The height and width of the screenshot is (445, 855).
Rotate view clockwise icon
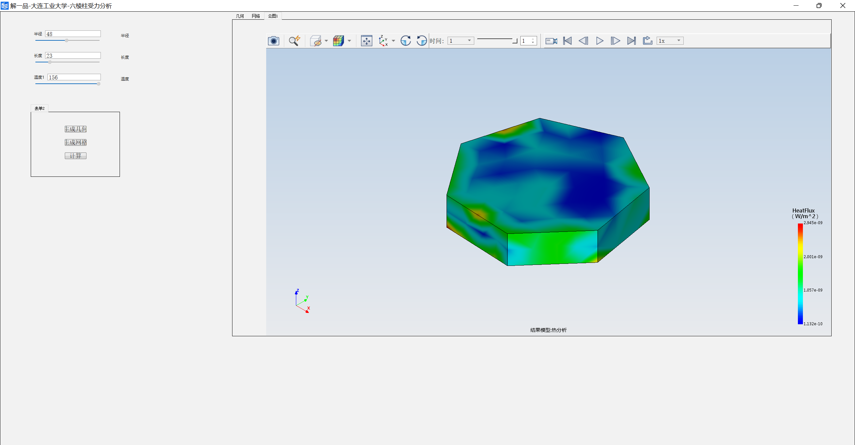[405, 41]
